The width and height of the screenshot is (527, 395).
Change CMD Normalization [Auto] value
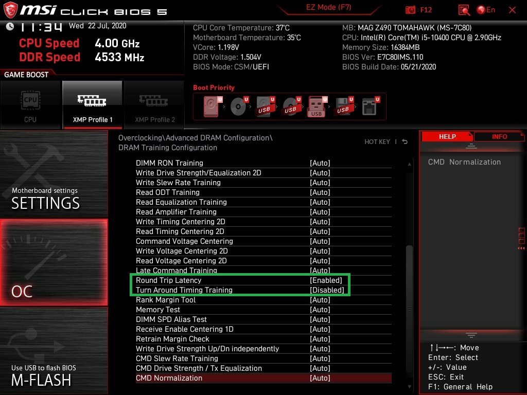click(x=320, y=378)
